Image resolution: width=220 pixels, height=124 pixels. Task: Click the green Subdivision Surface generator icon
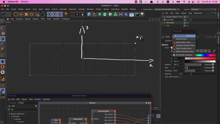click(100, 14)
